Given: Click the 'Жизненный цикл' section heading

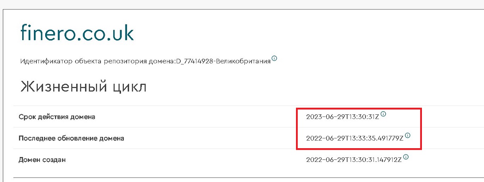Looking at the screenshot, I should (83, 87).
